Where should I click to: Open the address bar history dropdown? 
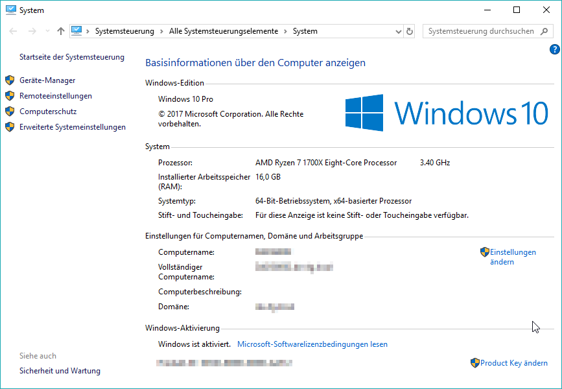tap(398, 32)
